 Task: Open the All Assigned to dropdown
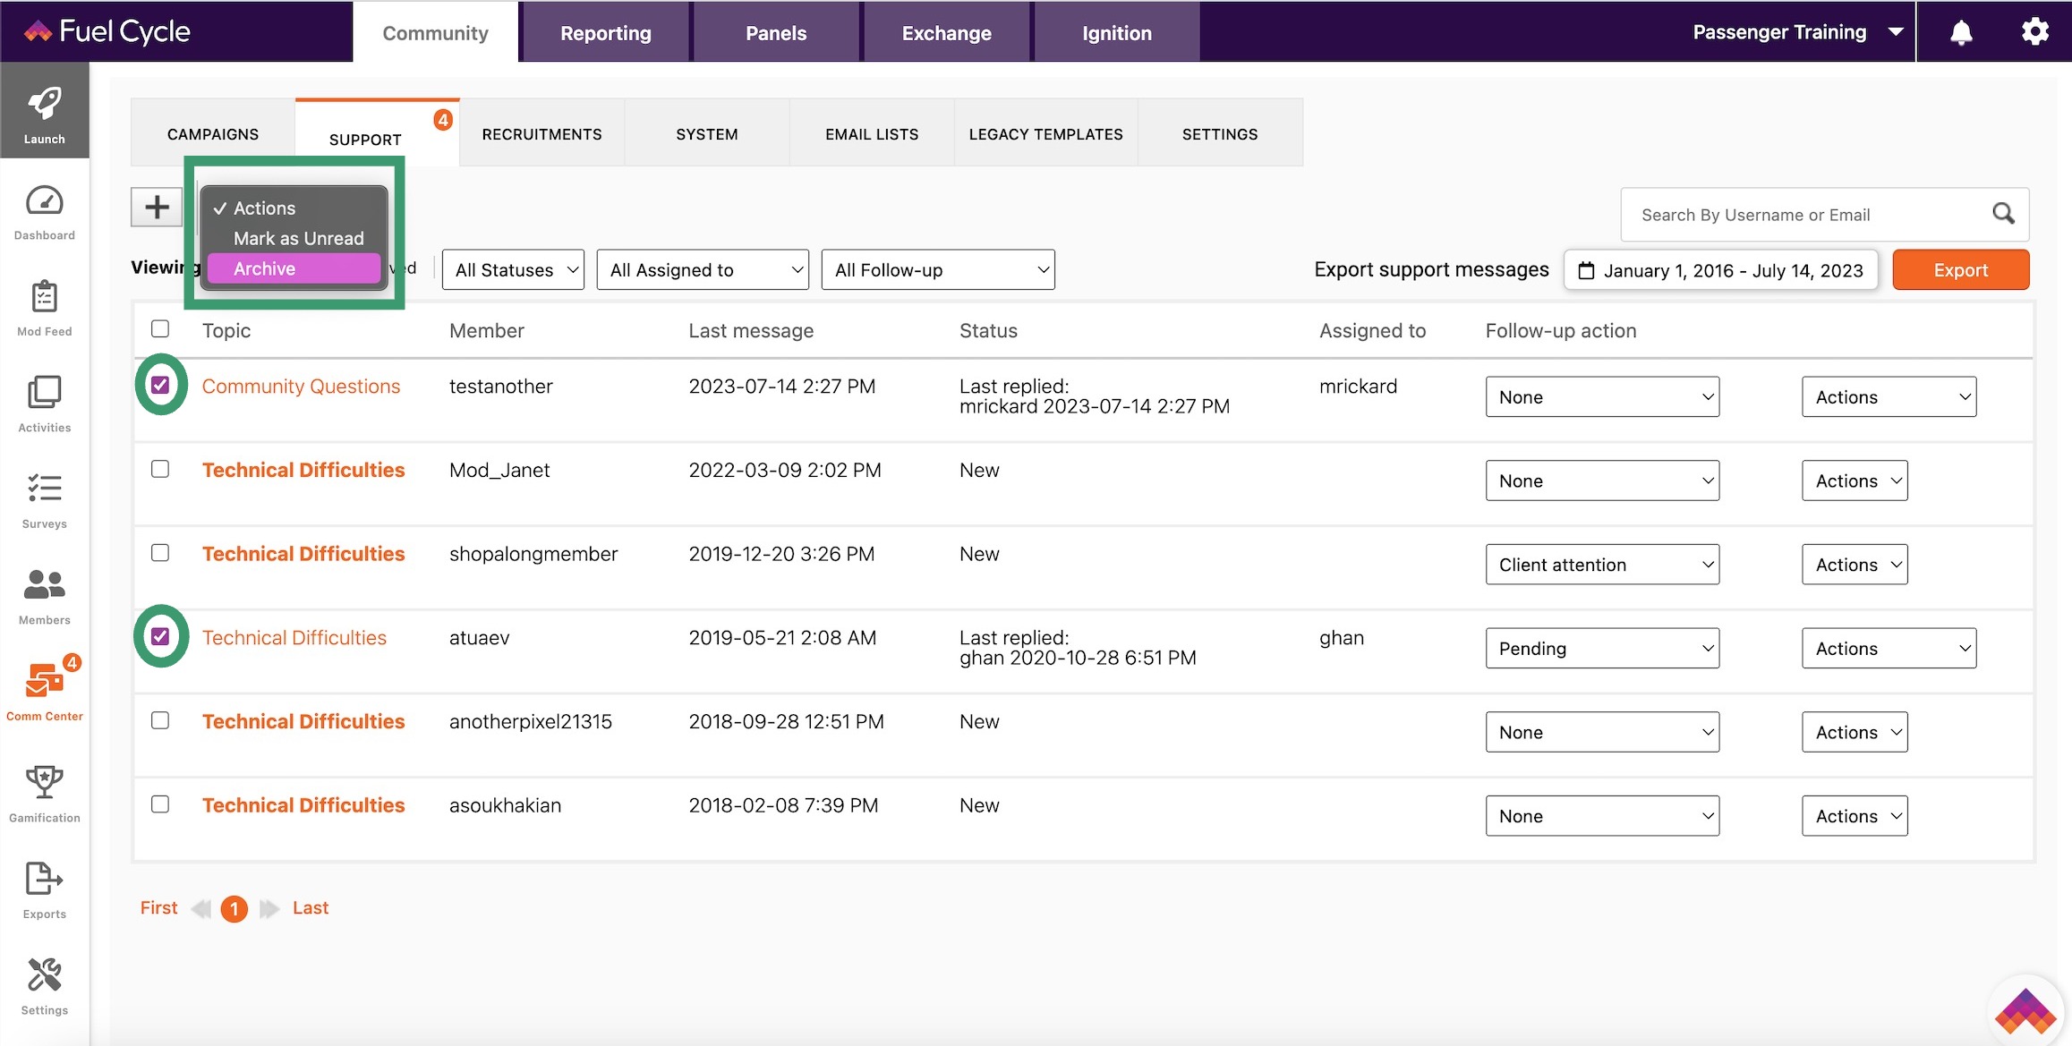coord(703,269)
